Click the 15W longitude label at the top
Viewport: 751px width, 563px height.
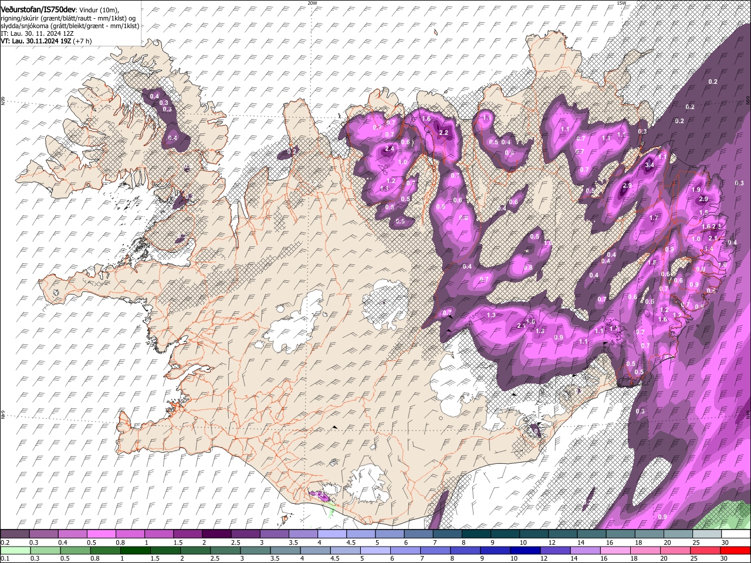(621, 2)
